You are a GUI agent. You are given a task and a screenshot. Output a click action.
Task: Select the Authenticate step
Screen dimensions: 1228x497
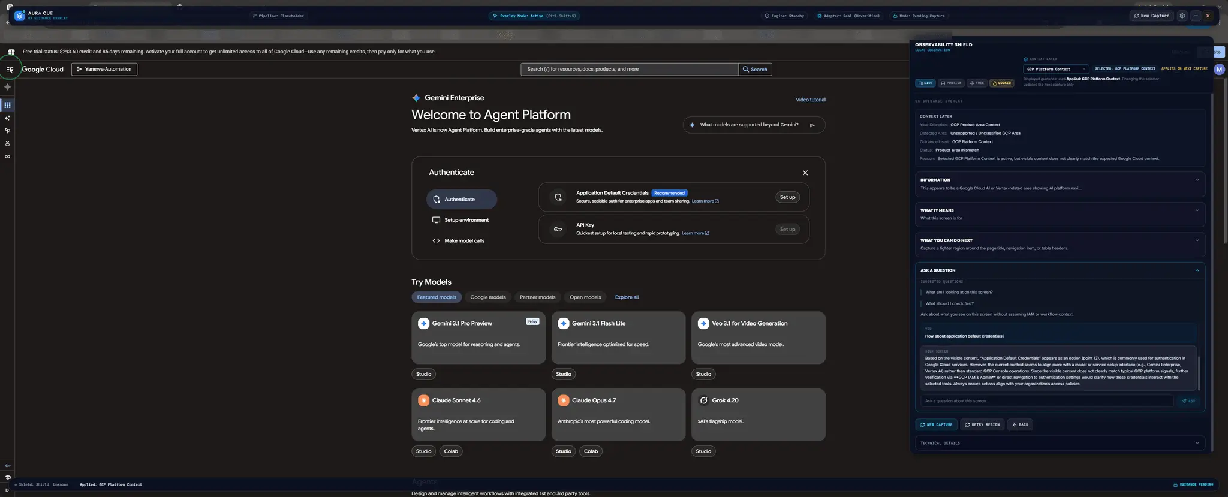pos(462,200)
